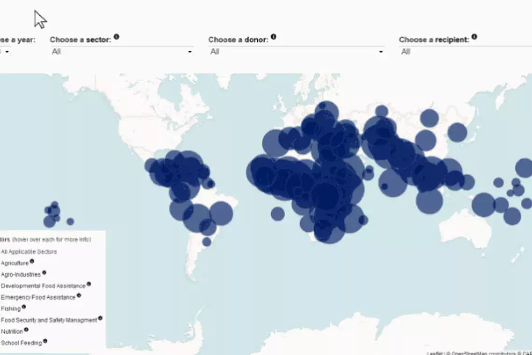Click the isolated bubble over Australia's northeast
Image resolution: width=532 pixels, height=355 pixels.
[512, 216]
